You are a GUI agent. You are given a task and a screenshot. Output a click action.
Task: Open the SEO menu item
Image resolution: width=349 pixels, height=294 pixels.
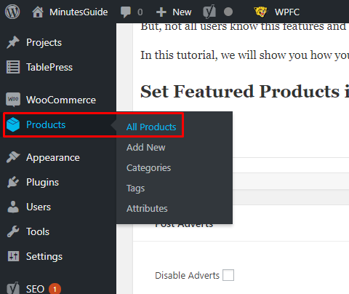[x=35, y=289]
